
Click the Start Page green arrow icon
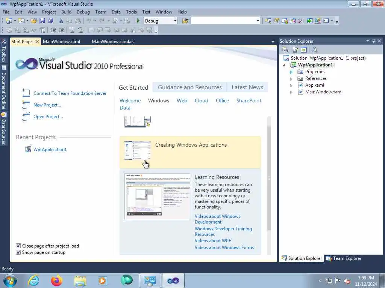309,21
